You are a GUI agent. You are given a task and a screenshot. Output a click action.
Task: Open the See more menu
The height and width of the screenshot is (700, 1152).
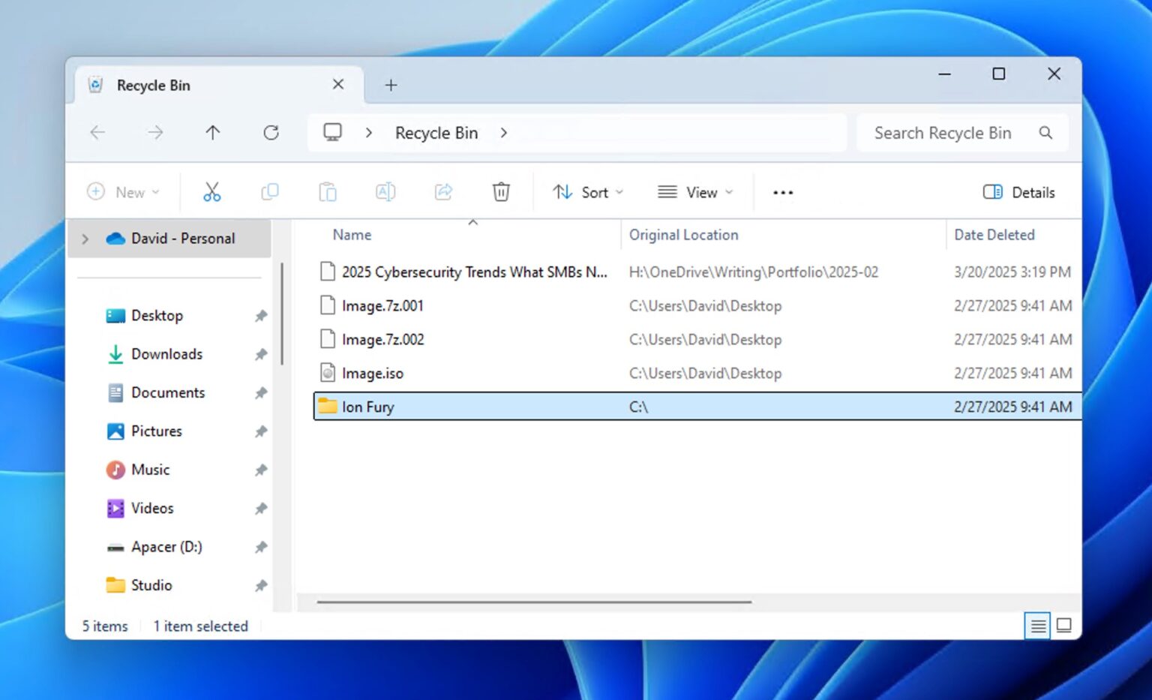coord(782,192)
